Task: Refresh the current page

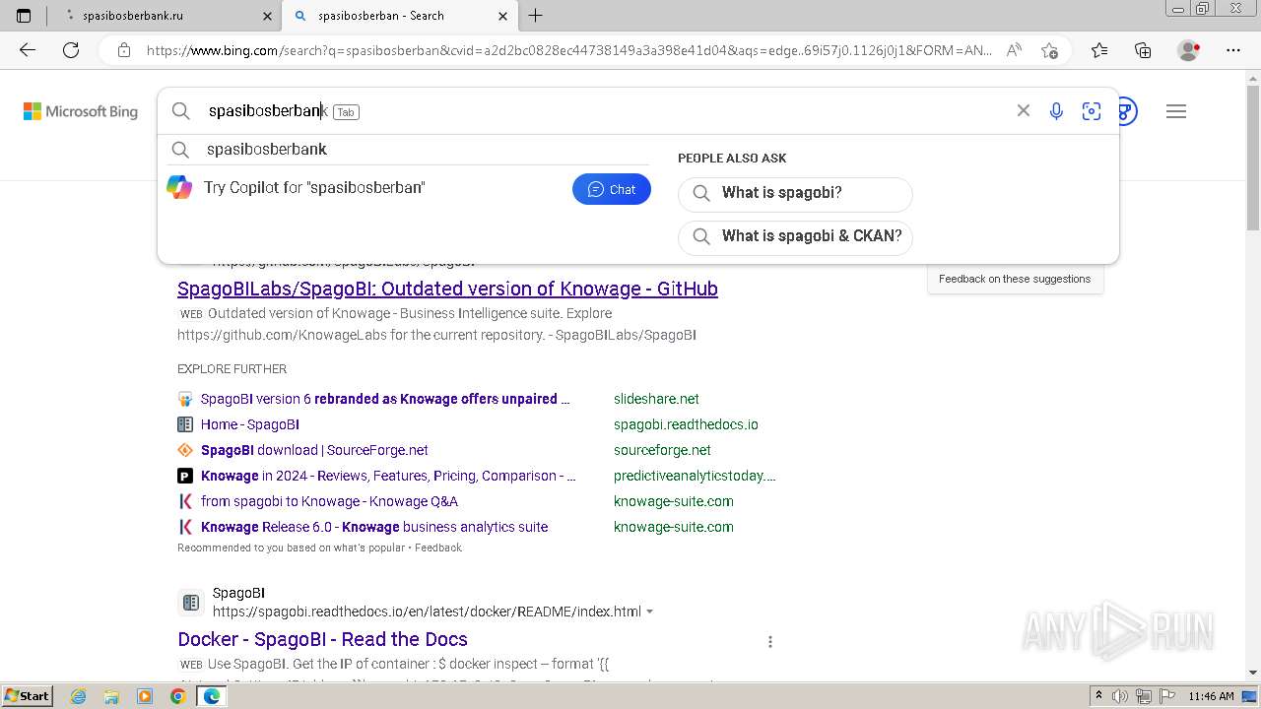Action: click(x=71, y=50)
